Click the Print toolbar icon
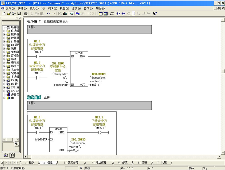 pyautogui.click(x=26, y=14)
